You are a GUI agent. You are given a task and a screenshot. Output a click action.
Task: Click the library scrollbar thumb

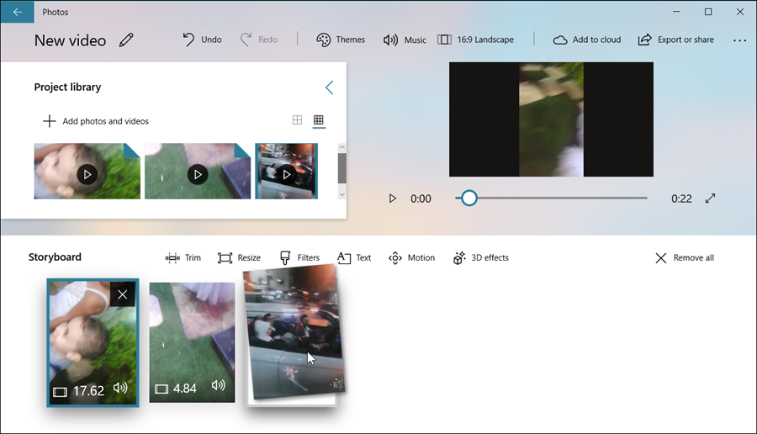tap(341, 168)
